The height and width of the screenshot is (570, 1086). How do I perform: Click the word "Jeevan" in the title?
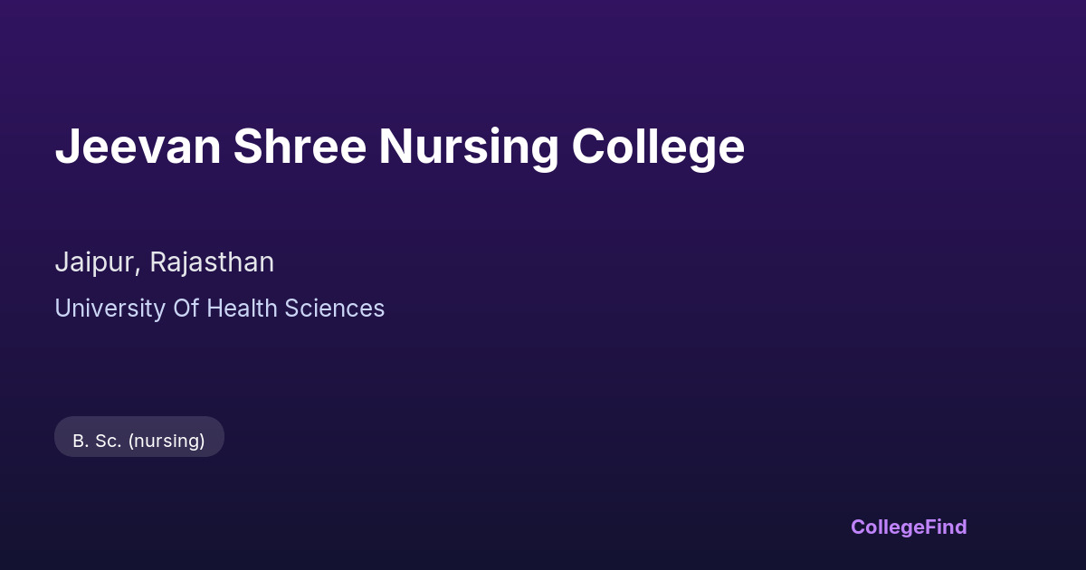[138, 147]
